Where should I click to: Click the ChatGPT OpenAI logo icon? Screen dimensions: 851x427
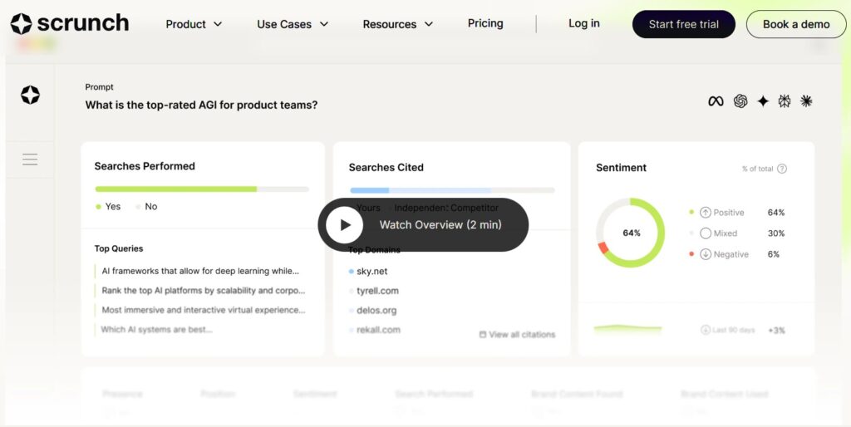click(740, 101)
